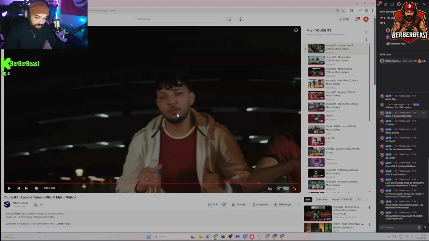429x241 pixels.
Task: Click the Télécharger download button
Action: (x=283, y=205)
